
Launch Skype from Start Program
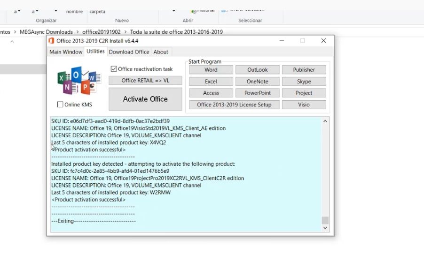304,82
